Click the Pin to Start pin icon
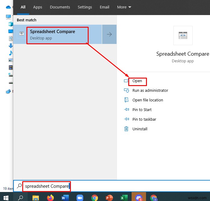 pyautogui.click(x=126, y=110)
